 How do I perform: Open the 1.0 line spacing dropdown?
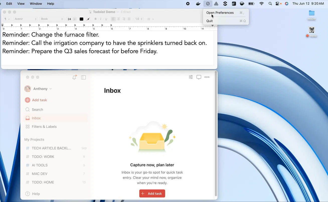(x=139, y=19)
